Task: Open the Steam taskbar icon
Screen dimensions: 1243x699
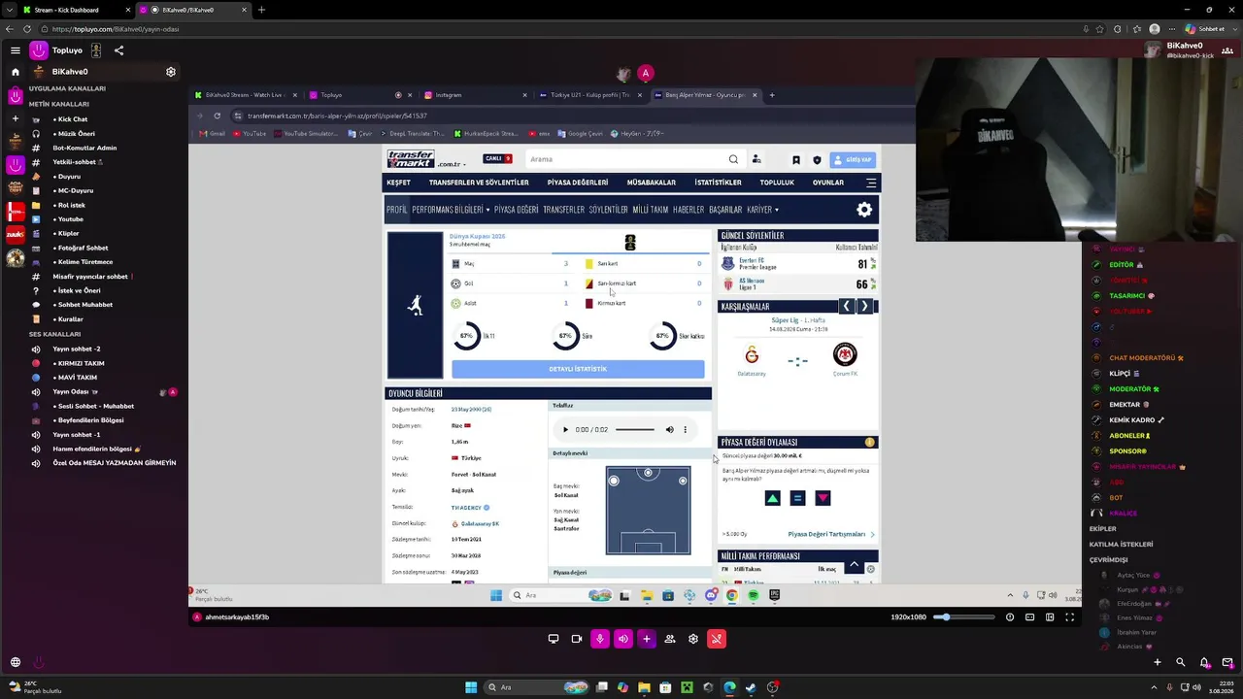Action: point(751,687)
